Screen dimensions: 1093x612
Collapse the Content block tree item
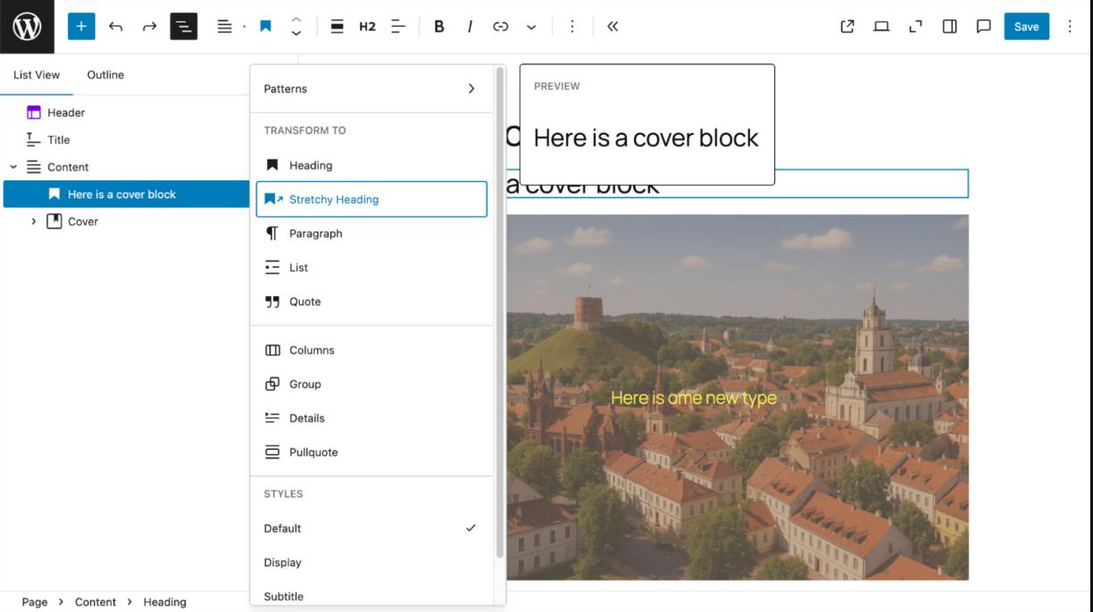click(13, 167)
